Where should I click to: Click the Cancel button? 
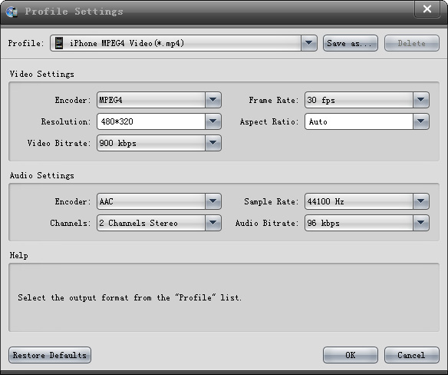(x=411, y=355)
